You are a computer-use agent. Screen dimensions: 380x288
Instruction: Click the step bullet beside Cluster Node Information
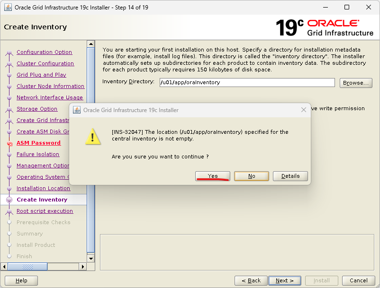[9, 87]
